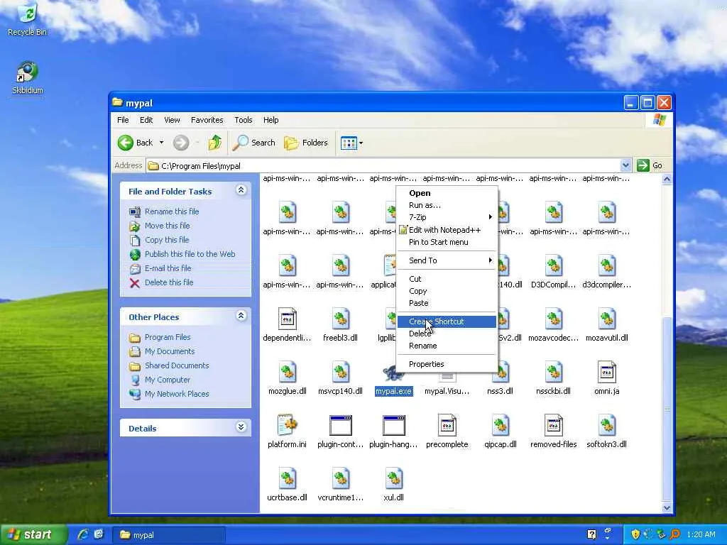
Task: Go up one folder level
Action: [214, 143]
